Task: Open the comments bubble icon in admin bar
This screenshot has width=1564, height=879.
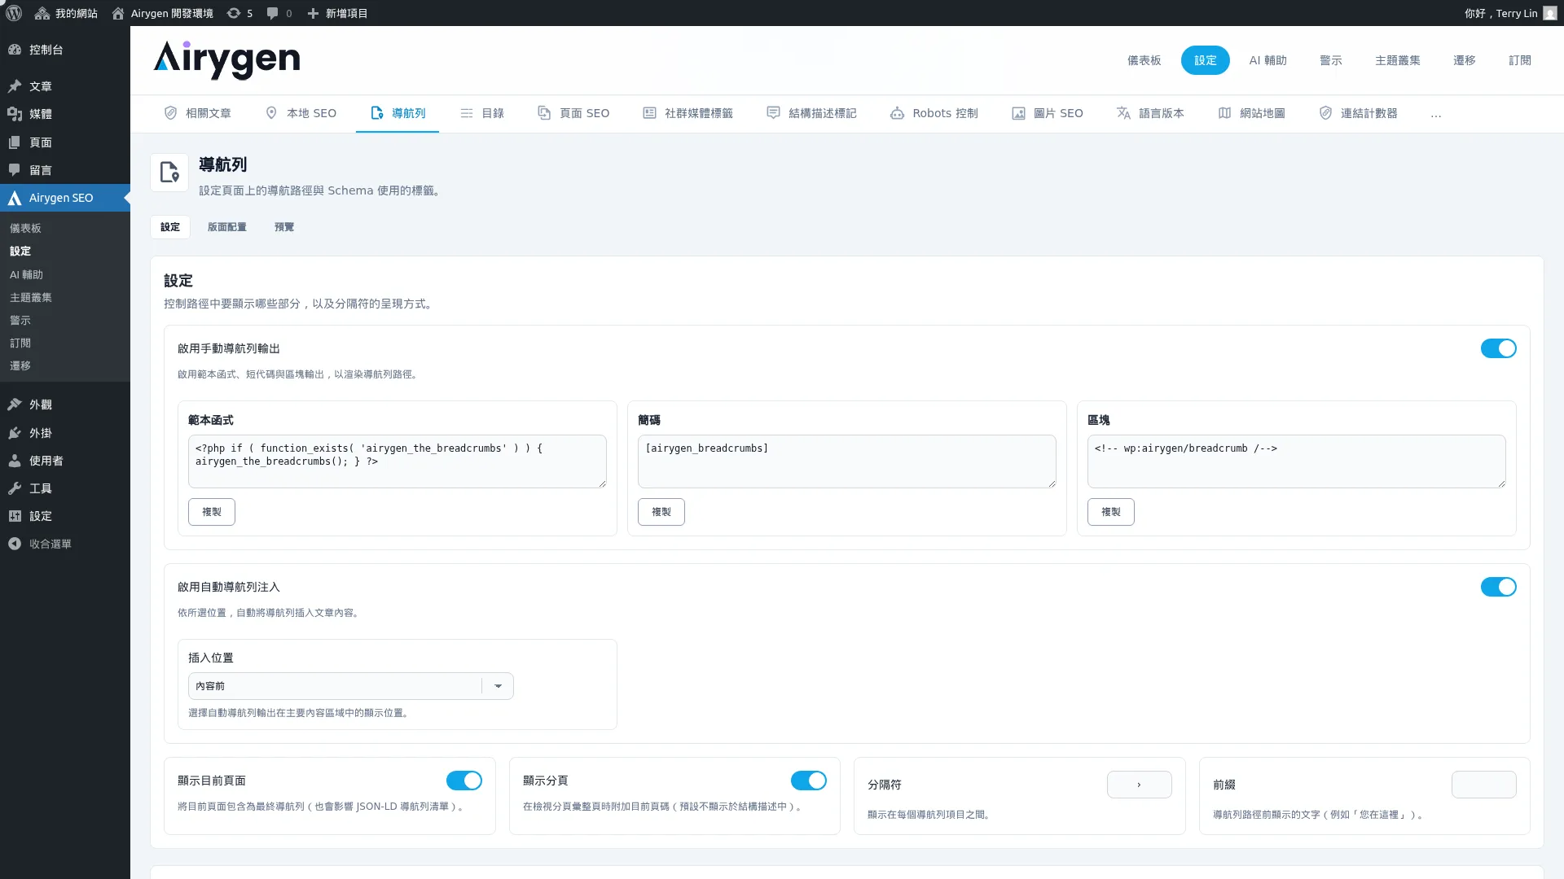Action: click(x=272, y=13)
